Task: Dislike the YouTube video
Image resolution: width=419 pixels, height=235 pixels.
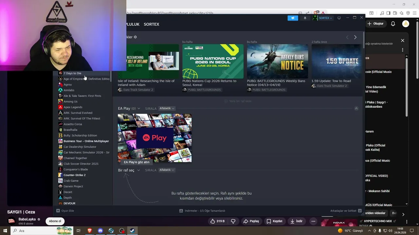Action: coord(233,221)
